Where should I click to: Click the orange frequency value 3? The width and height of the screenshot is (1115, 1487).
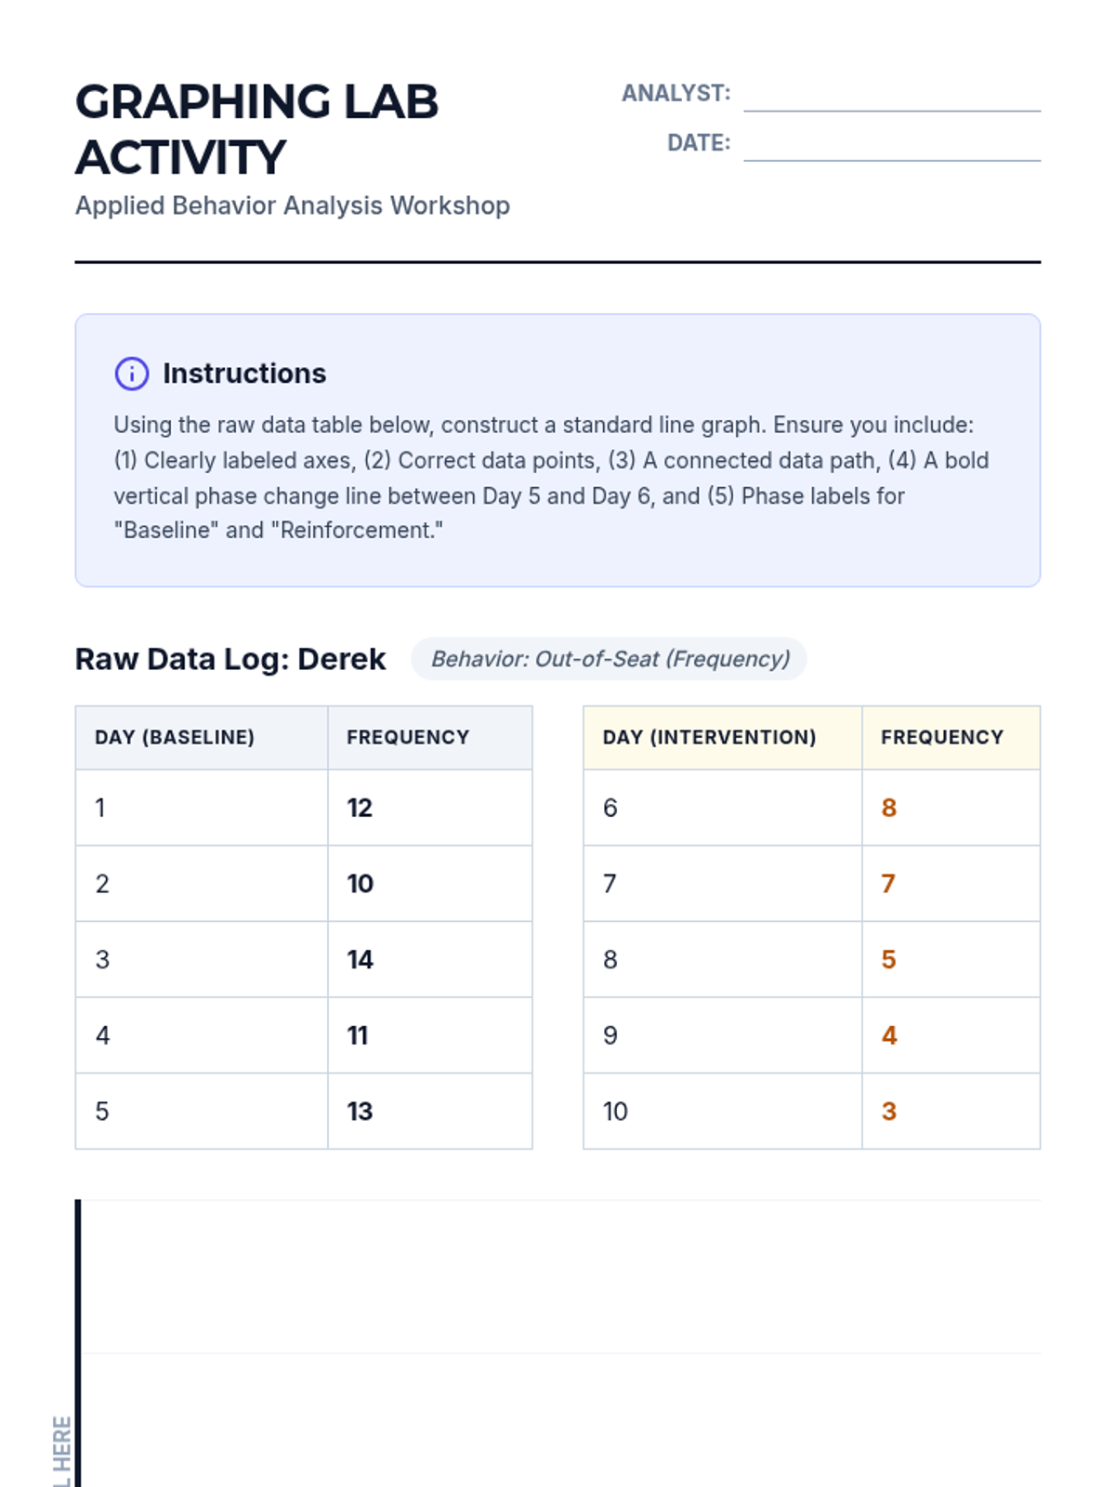pyautogui.click(x=888, y=1112)
